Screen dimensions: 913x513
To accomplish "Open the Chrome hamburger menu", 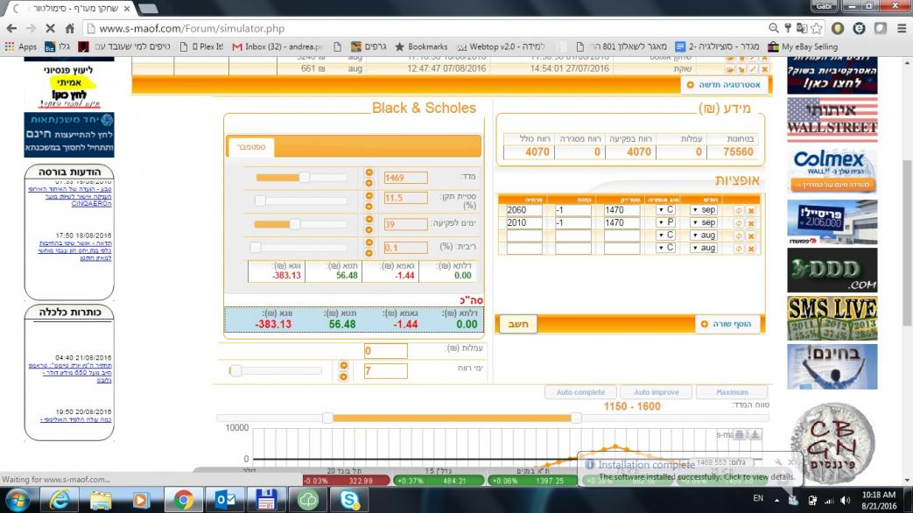I will coord(900,28).
